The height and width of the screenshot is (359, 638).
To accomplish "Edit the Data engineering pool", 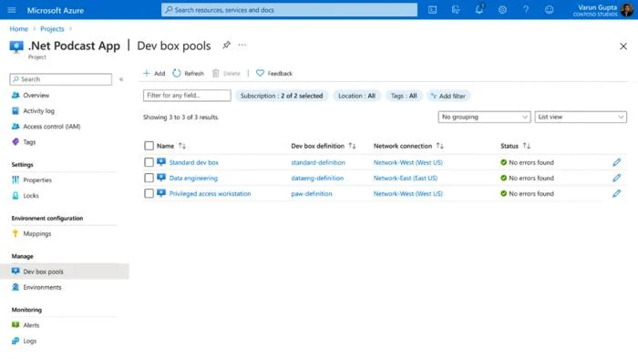I will (616, 178).
